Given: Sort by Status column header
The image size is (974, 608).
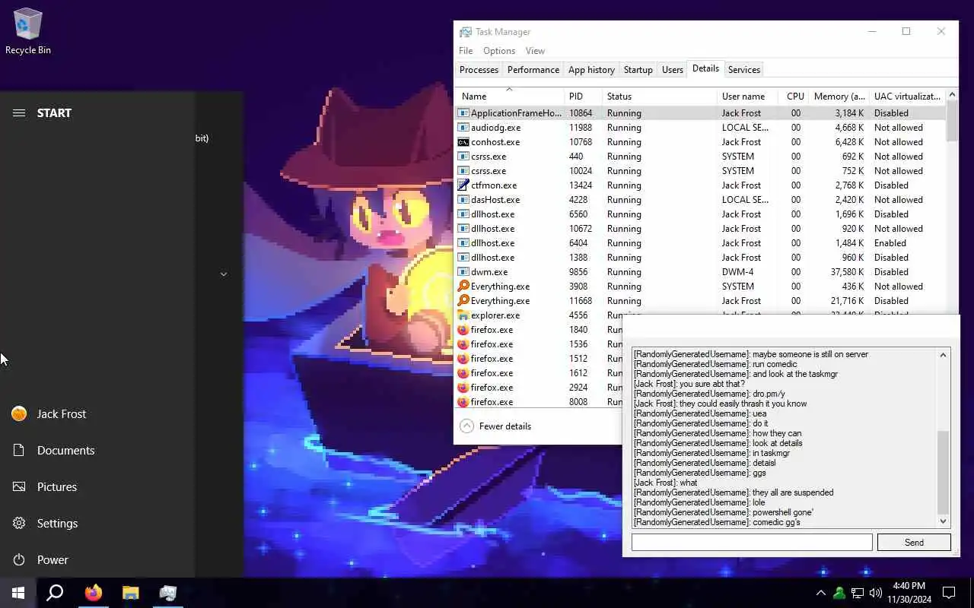Looking at the screenshot, I should click(x=659, y=96).
